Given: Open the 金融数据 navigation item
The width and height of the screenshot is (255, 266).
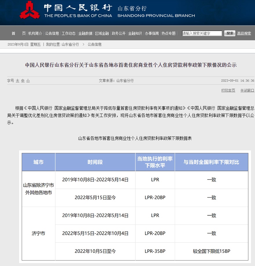Looking at the screenshot, I should point(85,33).
